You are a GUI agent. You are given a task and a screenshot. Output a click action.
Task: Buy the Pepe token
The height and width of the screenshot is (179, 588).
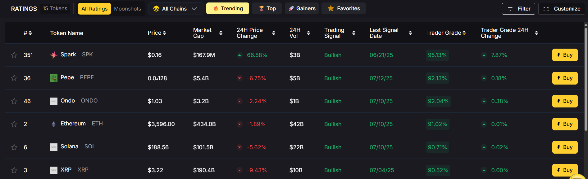click(x=565, y=78)
